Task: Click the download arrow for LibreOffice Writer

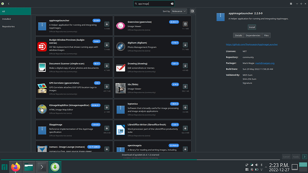Action: coord(185,128)
